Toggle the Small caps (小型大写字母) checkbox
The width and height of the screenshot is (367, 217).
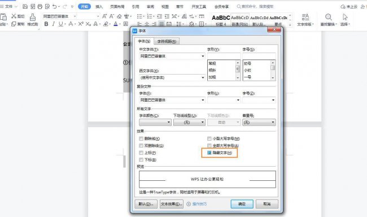(x=209, y=138)
